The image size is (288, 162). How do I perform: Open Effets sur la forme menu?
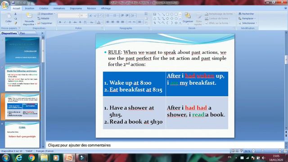(217, 23)
